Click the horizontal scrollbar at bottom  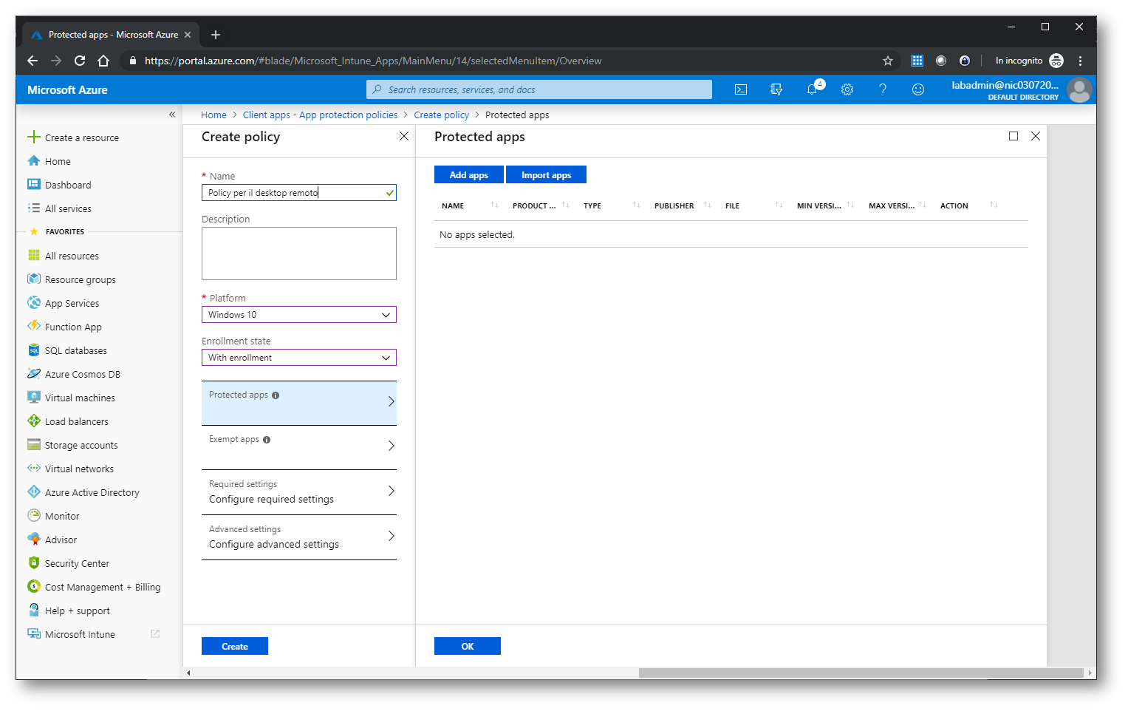[861, 673]
